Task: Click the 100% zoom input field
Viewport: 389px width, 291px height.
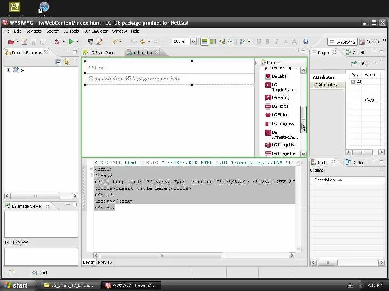Action: pyautogui.click(x=181, y=42)
